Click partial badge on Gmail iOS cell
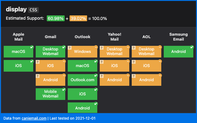 (64, 61)
